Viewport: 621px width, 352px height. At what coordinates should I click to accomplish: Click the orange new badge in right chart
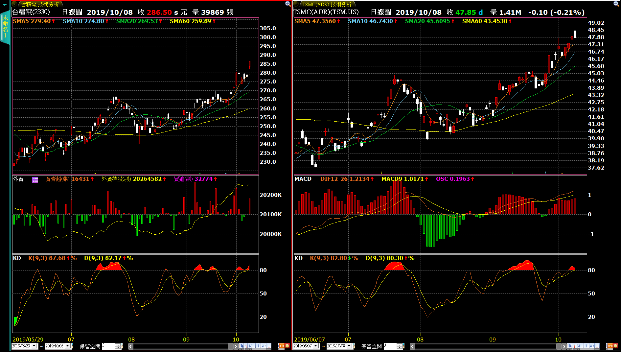(x=610, y=346)
